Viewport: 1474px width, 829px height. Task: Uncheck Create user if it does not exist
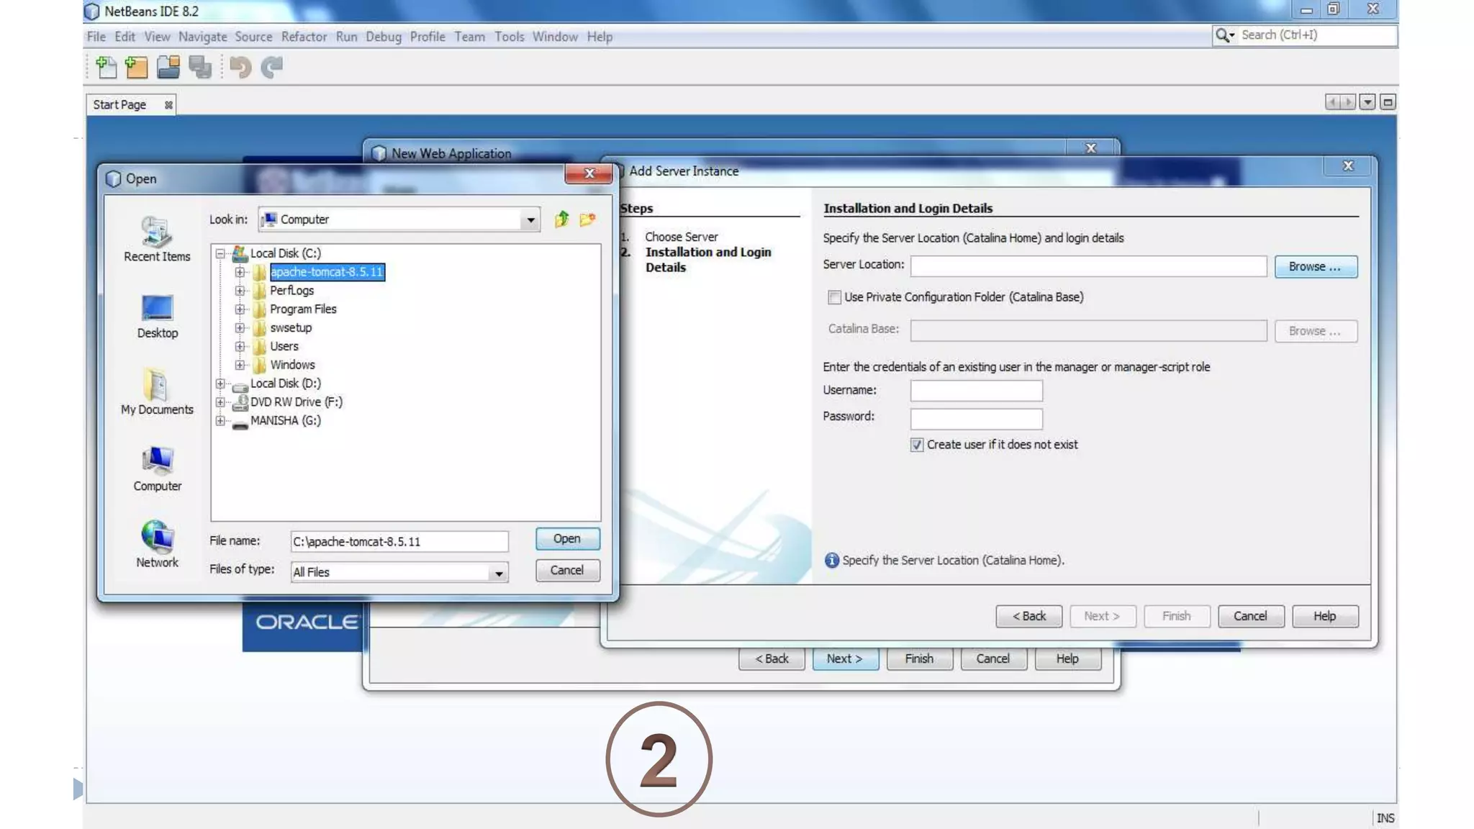916,445
